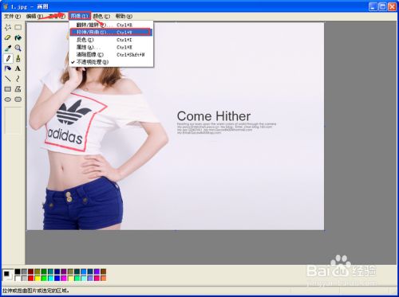Choose the Rounded Rectangle tool
The width and height of the screenshot is (399, 297).
coord(18,100)
